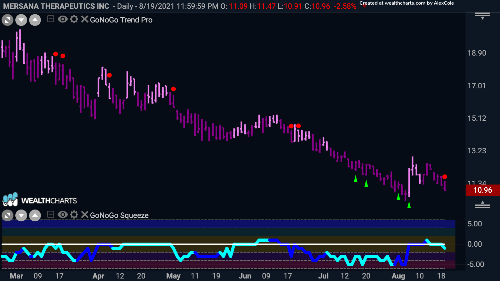
Task: Click the -5.00 squeeze axis label
Action: 476,264
